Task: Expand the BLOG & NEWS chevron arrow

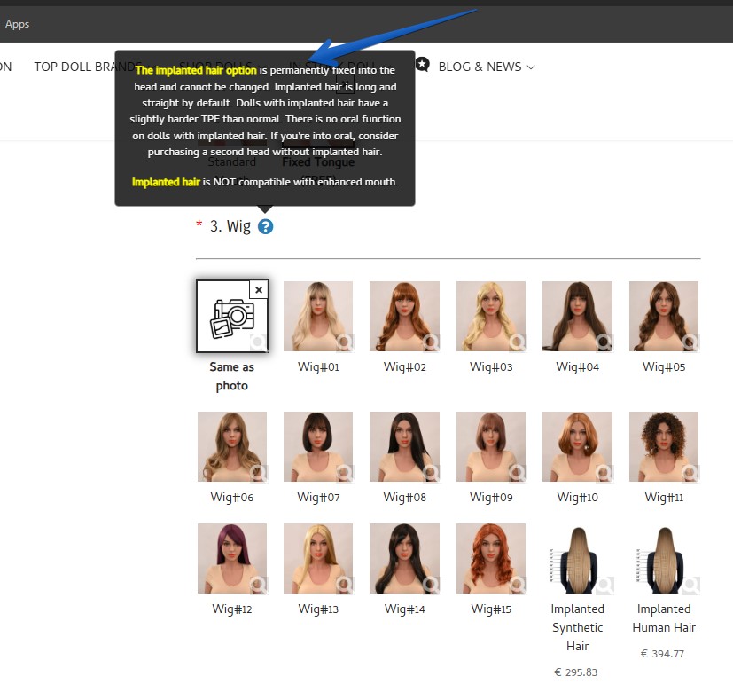Action: [x=531, y=67]
